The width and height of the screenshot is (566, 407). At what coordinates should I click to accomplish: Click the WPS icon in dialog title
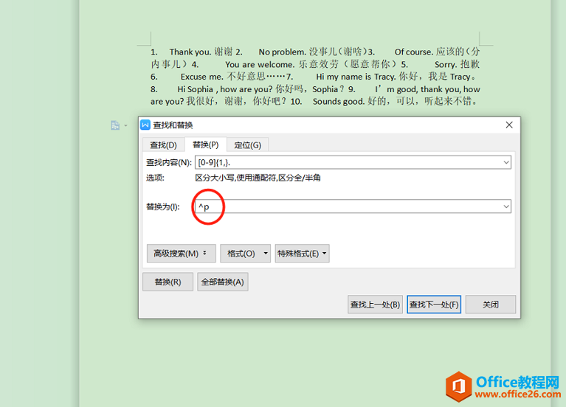pyautogui.click(x=145, y=125)
